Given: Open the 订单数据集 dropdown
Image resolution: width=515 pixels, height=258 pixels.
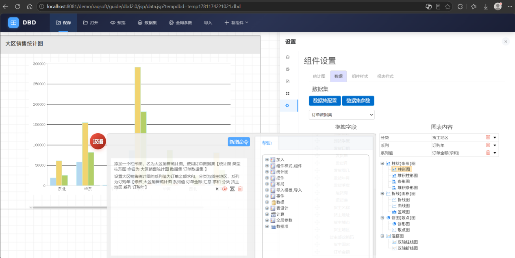Looking at the screenshot, I should tap(342, 115).
